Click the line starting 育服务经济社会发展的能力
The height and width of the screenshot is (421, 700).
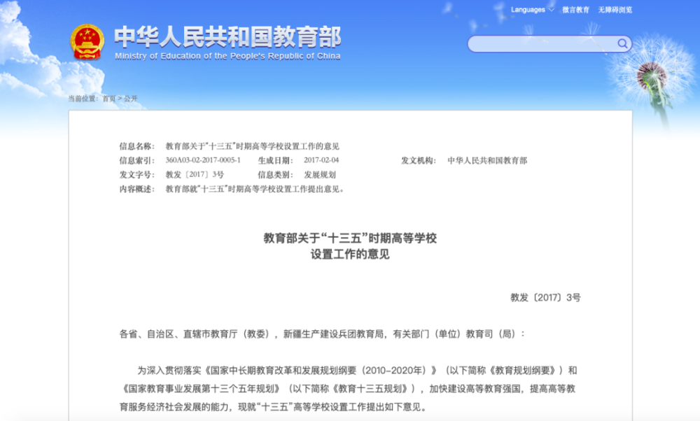click(273, 407)
